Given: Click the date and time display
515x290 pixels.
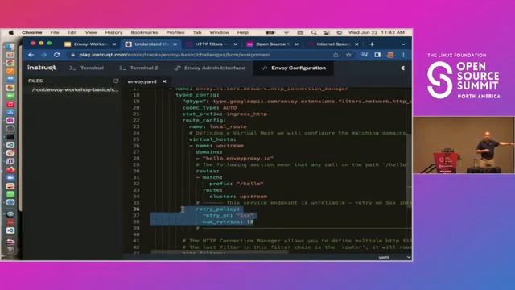Looking at the screenshot, I should coord(377,32).
